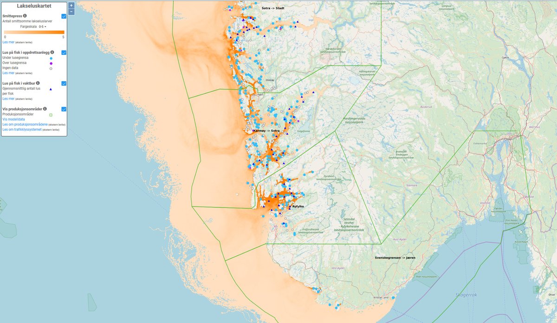Toggle Lus på fisk i vaktbur checkbox

point(64,84)
